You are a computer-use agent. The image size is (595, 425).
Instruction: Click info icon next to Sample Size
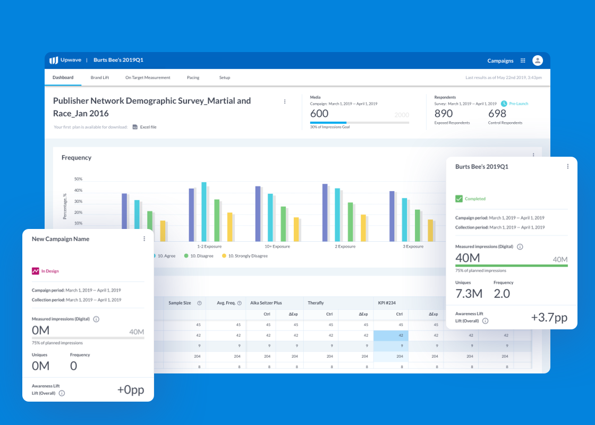tap(199, 303)
